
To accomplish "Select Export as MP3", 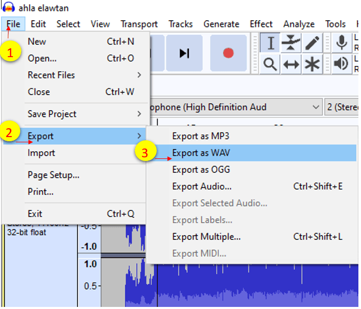I will click(252, 136).
